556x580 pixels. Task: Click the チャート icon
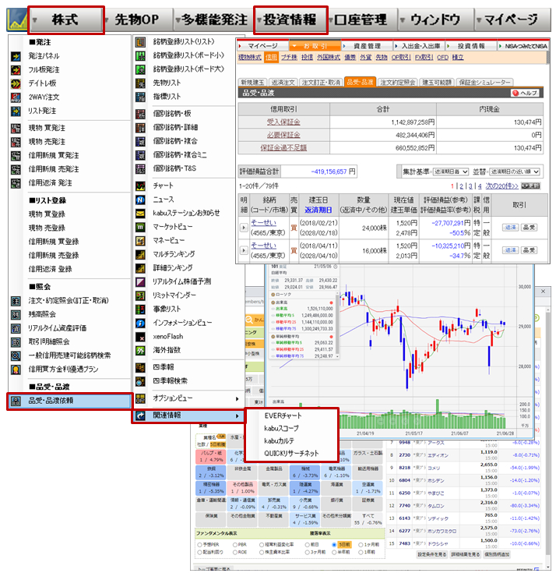[140, 186]
